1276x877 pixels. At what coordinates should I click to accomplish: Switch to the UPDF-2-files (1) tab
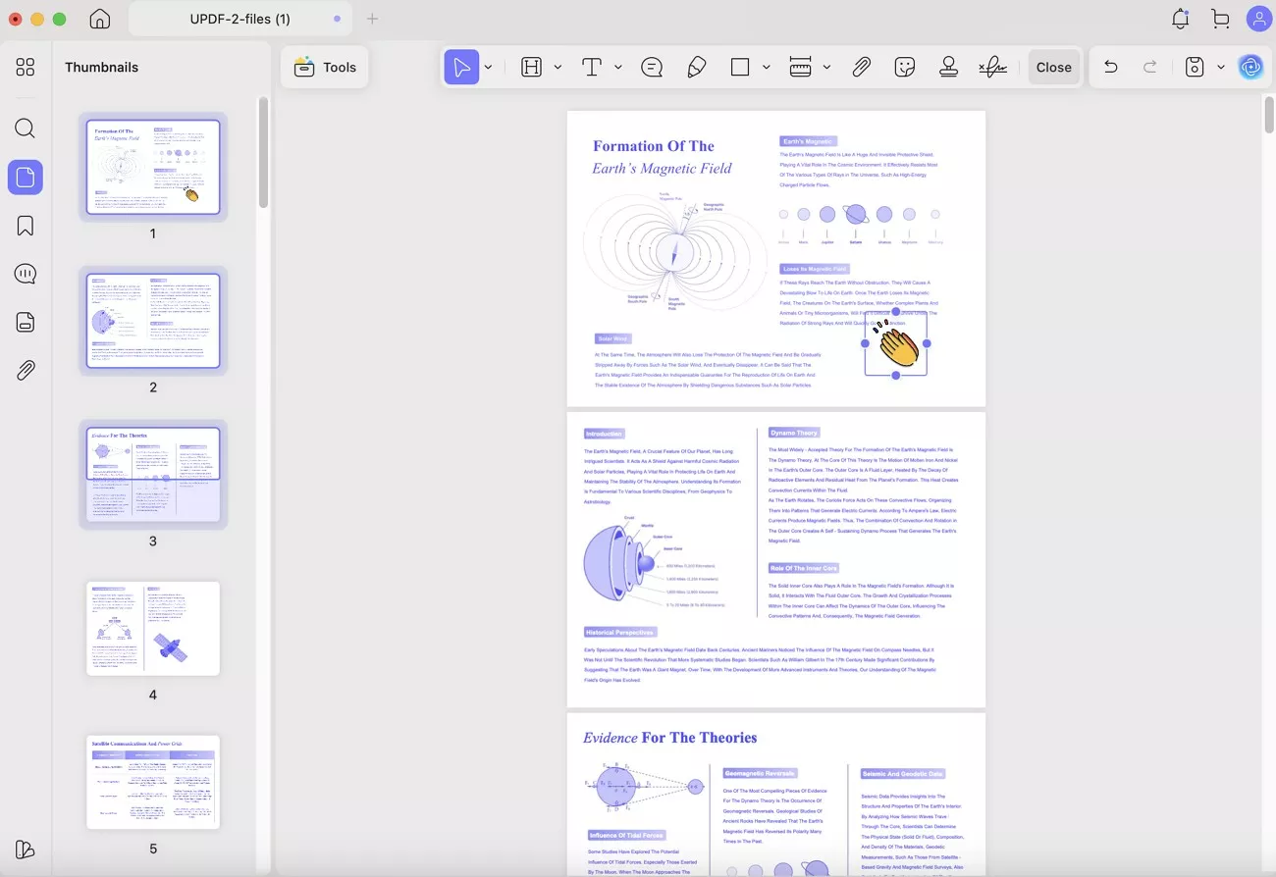point(240,19)
